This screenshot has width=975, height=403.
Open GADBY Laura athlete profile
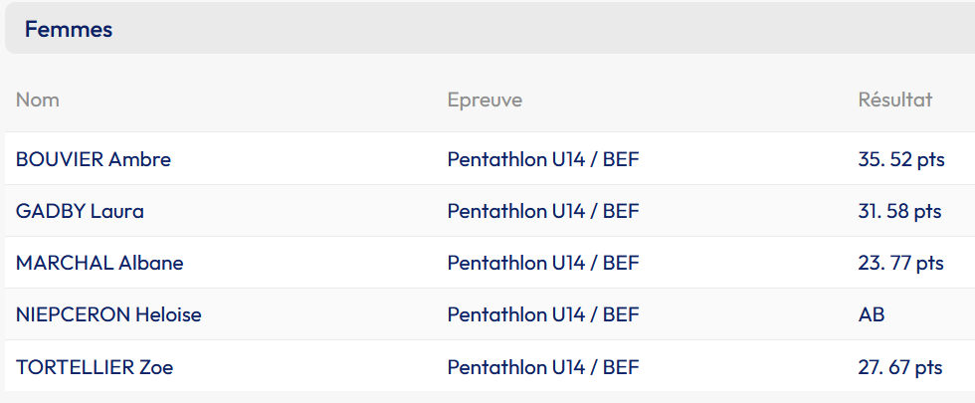[80, 211]
